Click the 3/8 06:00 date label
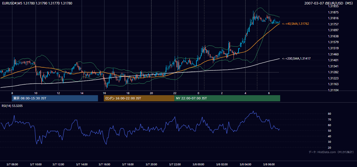This screenshot has height=167, width=357. click(268, 164)
